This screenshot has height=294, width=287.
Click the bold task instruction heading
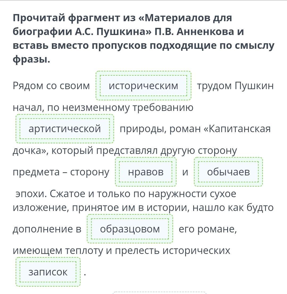pos(143,39)
